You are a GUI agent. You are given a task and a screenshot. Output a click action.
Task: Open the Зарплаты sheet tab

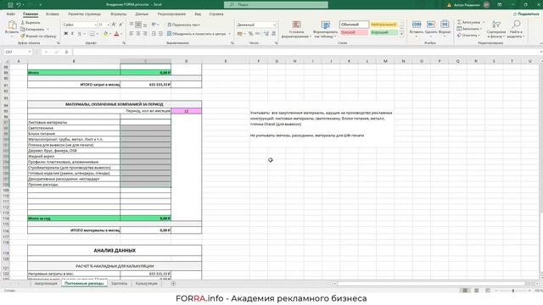tap(119, 284)
